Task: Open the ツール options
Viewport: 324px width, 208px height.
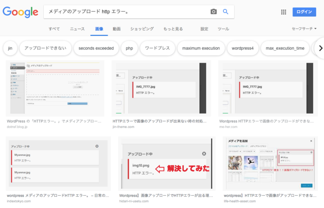Action: (223, 29)
